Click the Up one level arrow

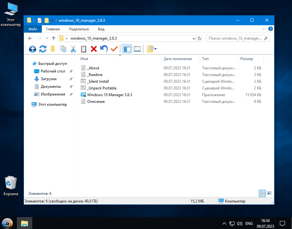coord(54,38)
